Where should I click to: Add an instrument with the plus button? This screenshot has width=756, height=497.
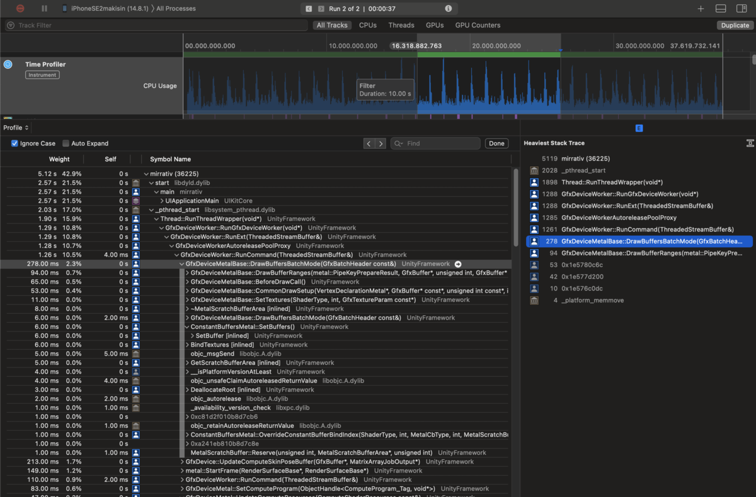(701, 9)
